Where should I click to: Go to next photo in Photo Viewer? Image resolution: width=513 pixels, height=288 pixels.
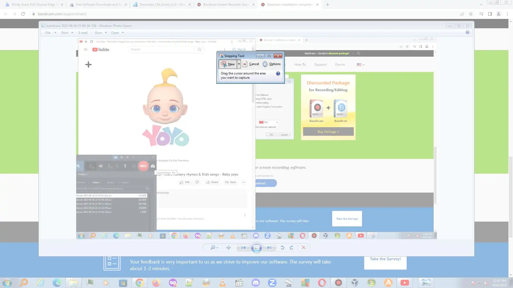[269, 248]
